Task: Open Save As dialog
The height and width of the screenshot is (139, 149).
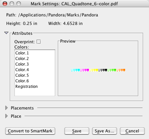Action: 105,131
